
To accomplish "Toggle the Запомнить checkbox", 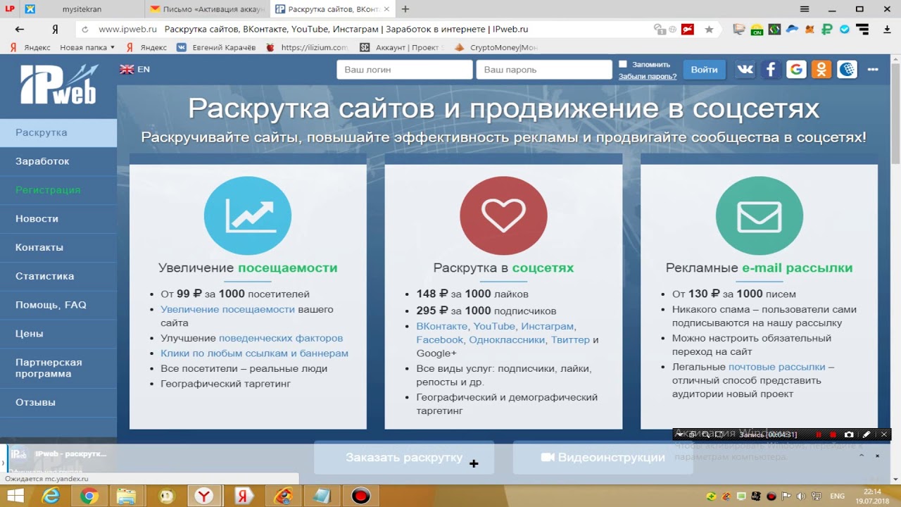I will coord(622,64).
